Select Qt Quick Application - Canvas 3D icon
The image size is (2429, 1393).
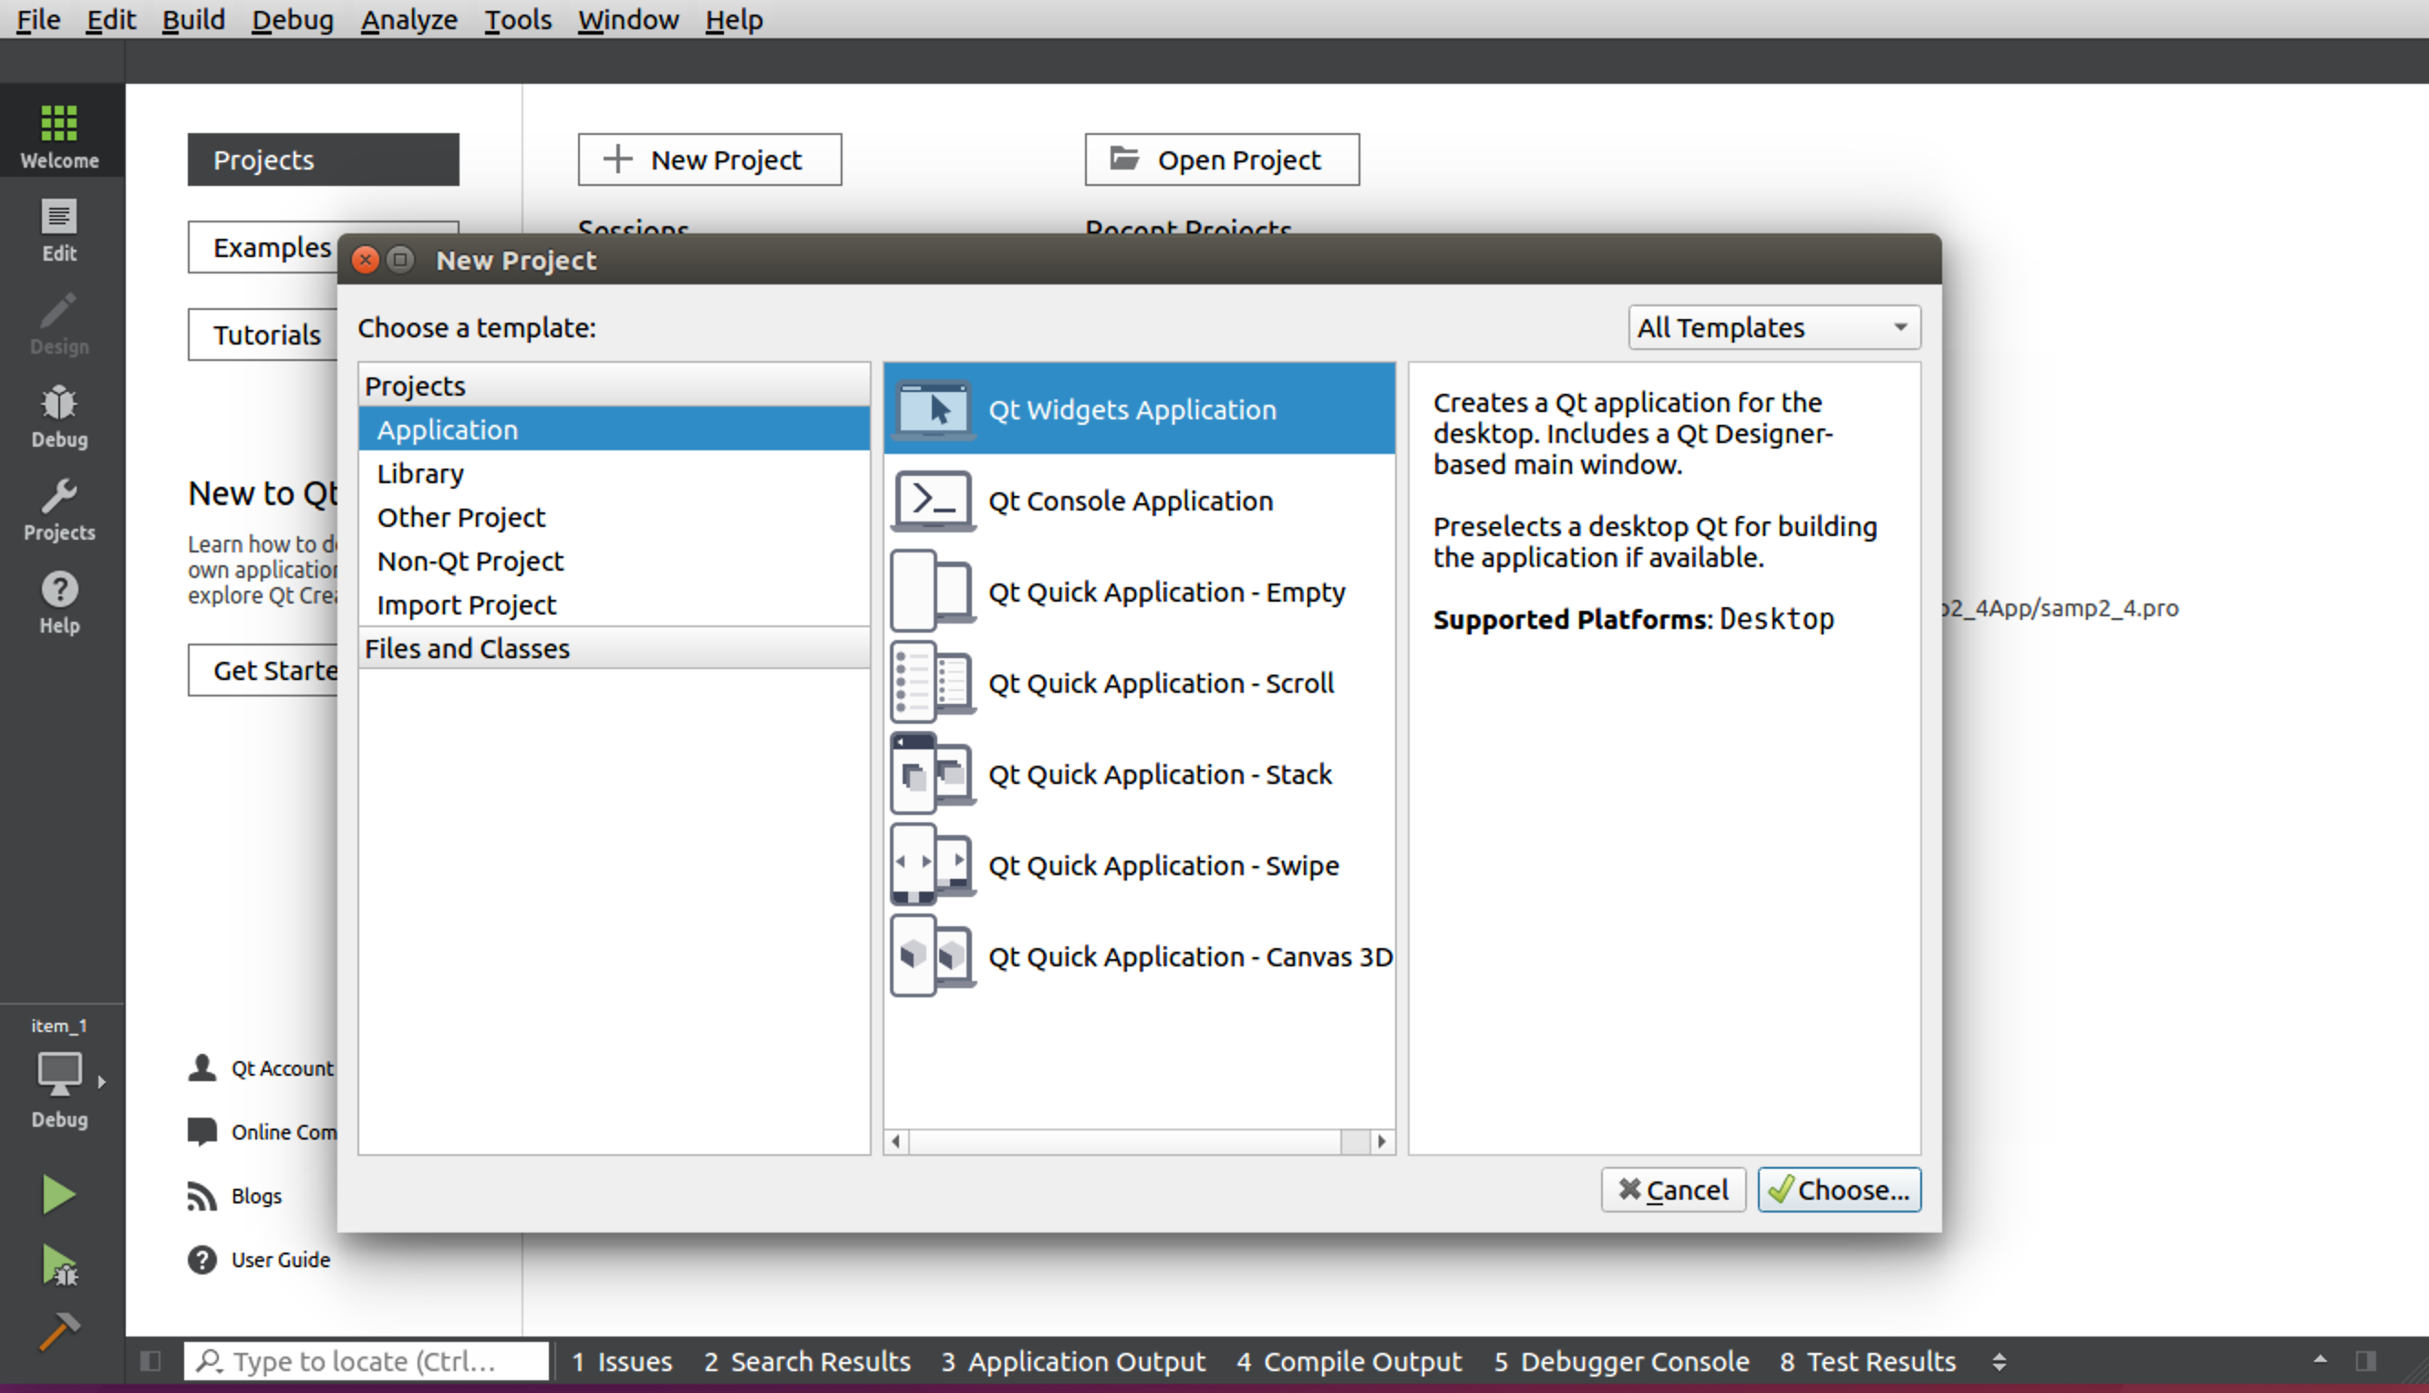click(x=933, y=955)
